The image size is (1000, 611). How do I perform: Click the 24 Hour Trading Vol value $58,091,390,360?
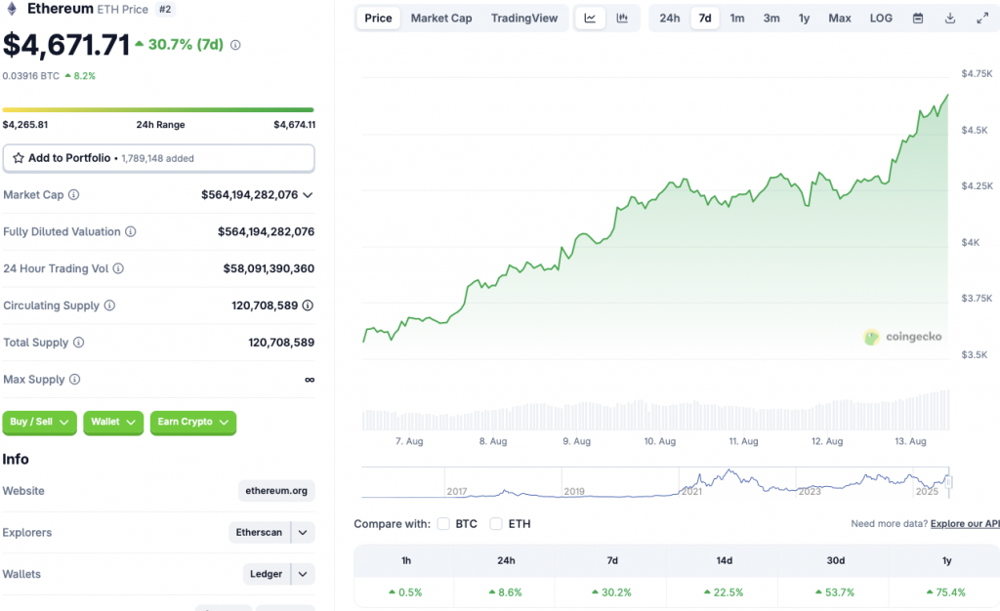(x=269, y=268)
